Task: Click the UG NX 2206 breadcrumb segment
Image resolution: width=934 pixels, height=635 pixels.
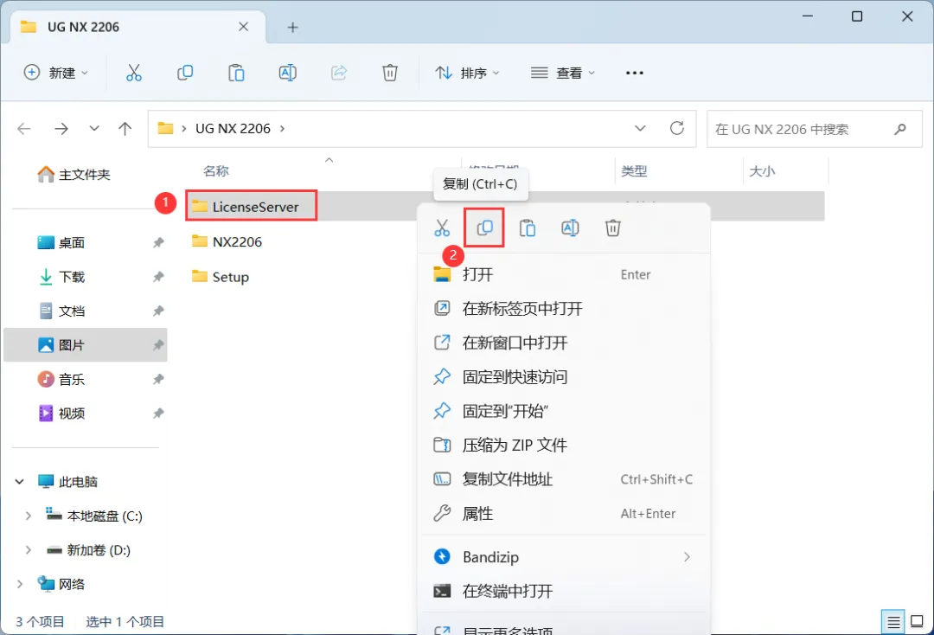Action: pos(233,129)
